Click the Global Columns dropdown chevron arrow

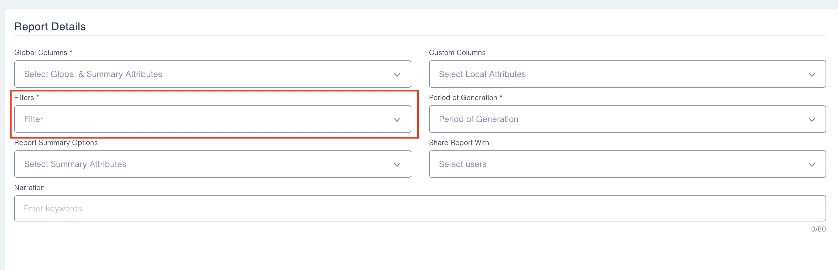click(396, 75)
